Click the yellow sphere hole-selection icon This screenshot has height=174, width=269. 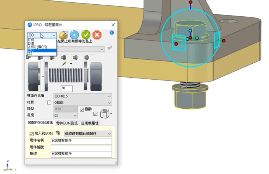pos(63,35)
